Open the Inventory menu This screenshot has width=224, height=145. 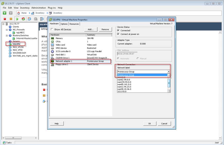pos(25,8)
